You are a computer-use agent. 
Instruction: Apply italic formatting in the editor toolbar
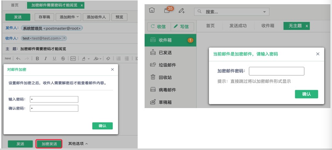pyautogui.click(x=46, y=58)
